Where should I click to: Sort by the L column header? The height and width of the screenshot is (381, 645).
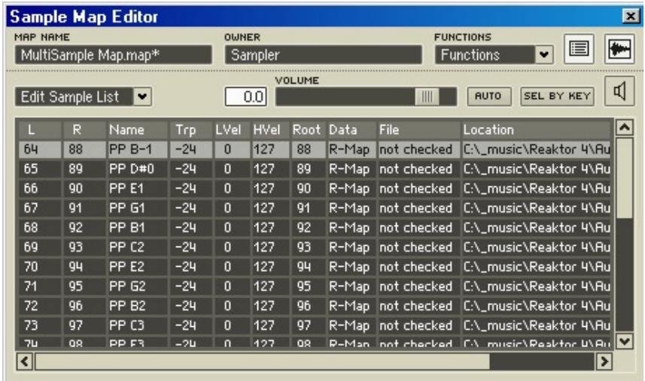point(41,130)
